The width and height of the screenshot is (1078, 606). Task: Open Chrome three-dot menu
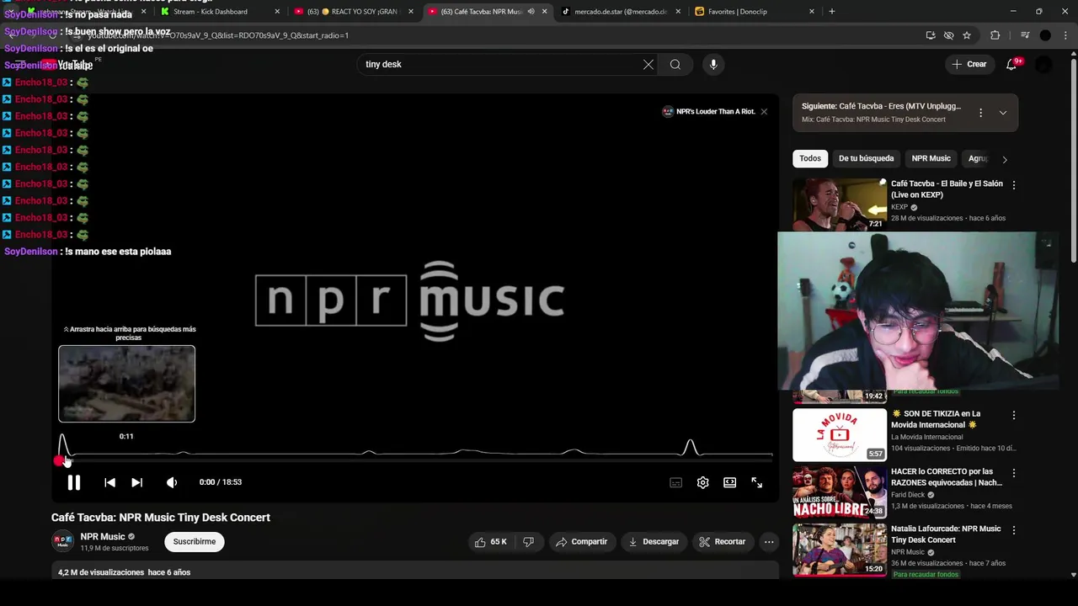click(x=1066, y=35)
